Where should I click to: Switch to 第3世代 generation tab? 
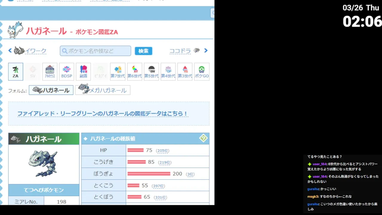pos(185,72)
